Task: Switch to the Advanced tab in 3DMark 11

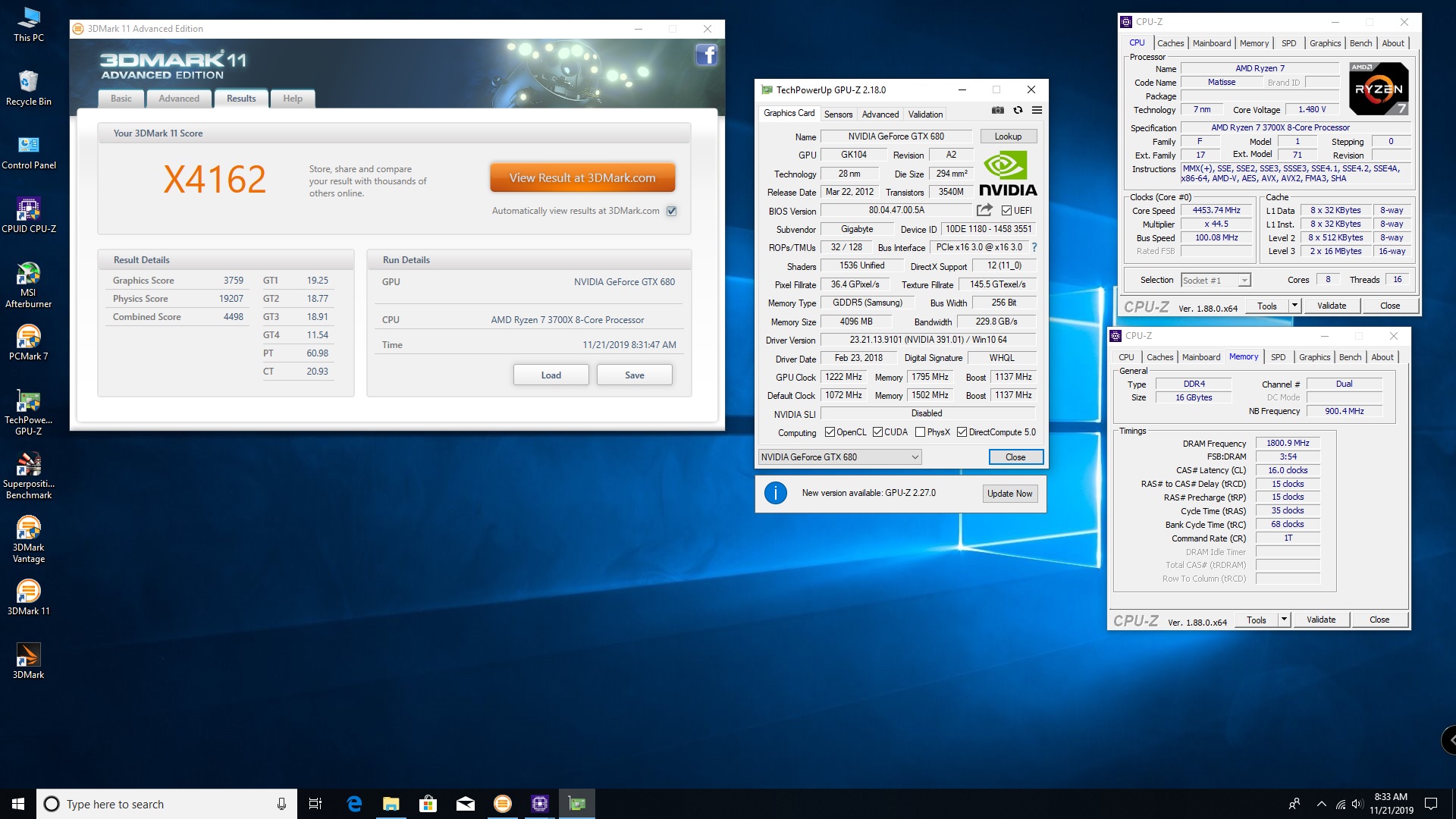Action: tap(179, 99)
